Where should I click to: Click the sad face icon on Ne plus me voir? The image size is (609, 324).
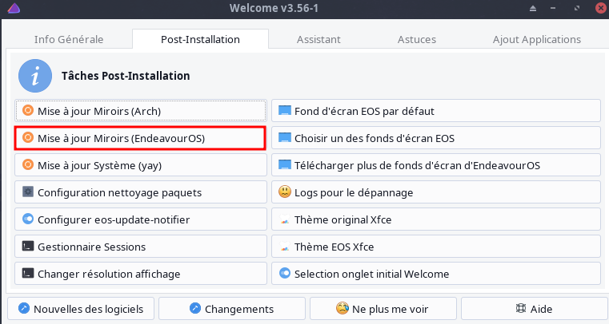[343, 308]
